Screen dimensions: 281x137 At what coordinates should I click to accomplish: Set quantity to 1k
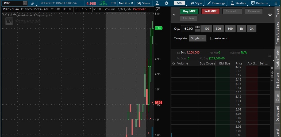pos(241,29)
